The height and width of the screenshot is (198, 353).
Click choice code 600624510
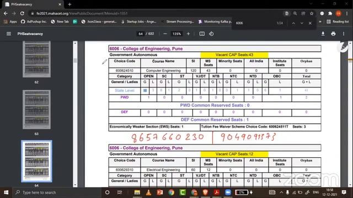tap(125, 70)
